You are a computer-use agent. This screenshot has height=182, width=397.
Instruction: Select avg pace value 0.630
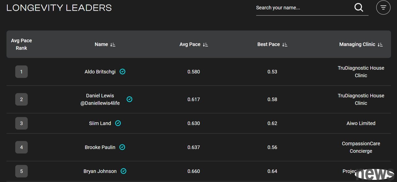click(x=194, y=123)
